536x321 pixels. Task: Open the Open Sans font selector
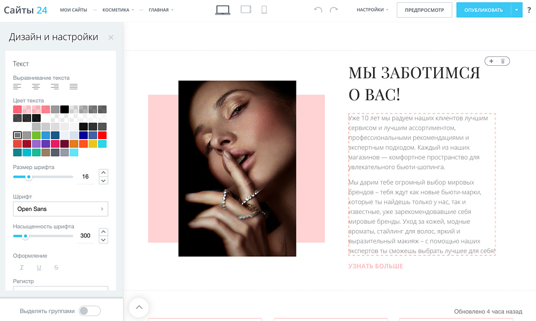(x=60, y=209)
